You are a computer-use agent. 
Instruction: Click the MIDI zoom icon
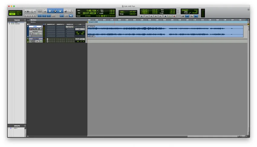click(x=32, y=11)
